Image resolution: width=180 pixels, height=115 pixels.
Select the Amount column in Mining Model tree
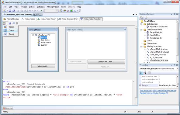(43, 37)
